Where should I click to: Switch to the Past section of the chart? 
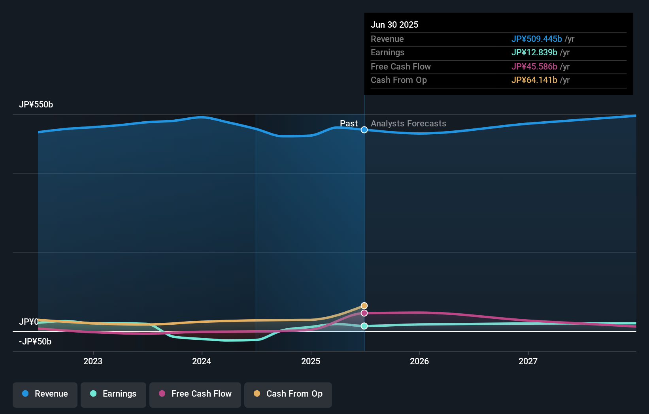click(x=349, y=123)
